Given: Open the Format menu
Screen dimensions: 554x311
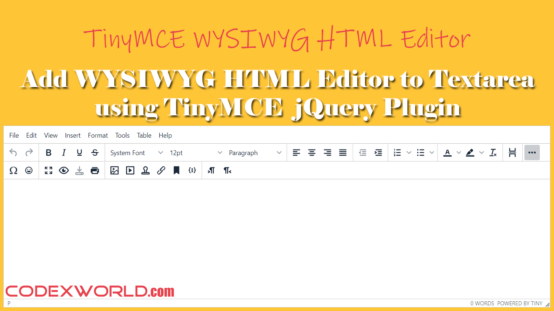Looking at the screenshot, I should 98,135.
